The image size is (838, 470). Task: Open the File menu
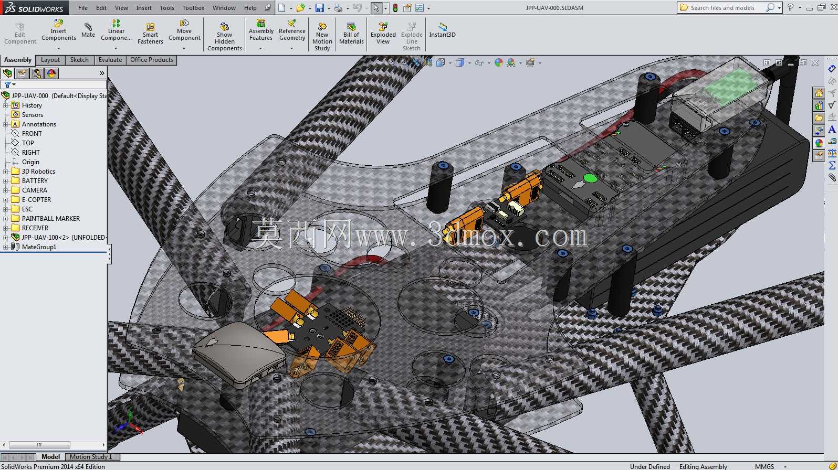[83, 8]
